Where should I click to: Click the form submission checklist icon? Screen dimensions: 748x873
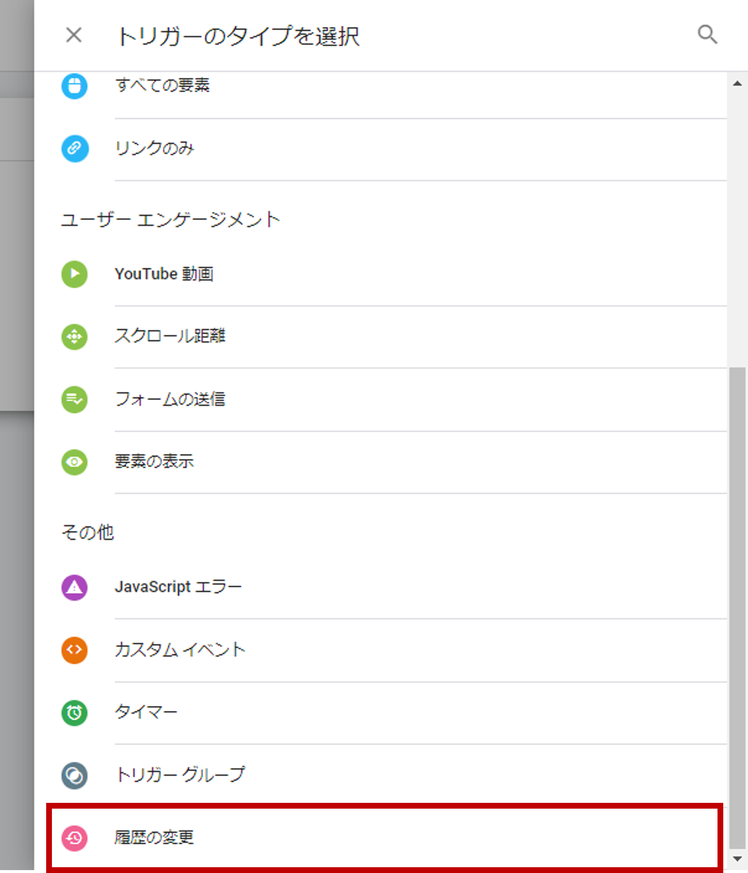coord(75,399)
